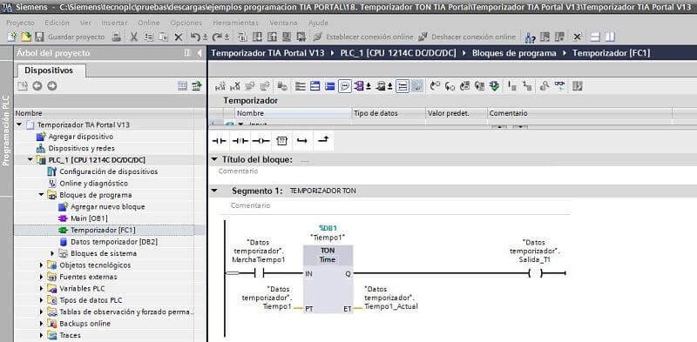Click the Download to device icon
697x342 pixels.
(257, 37)
